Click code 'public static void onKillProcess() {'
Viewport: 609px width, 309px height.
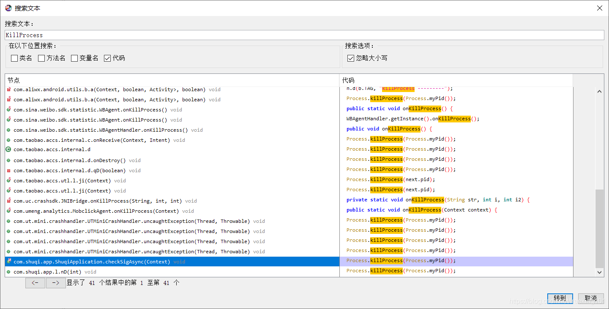point(400,108)
